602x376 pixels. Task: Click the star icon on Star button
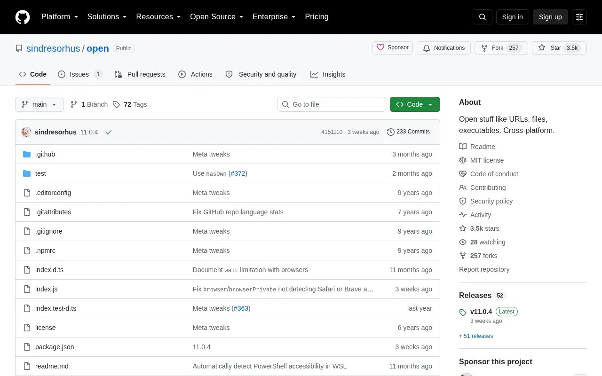coord(542,47)
